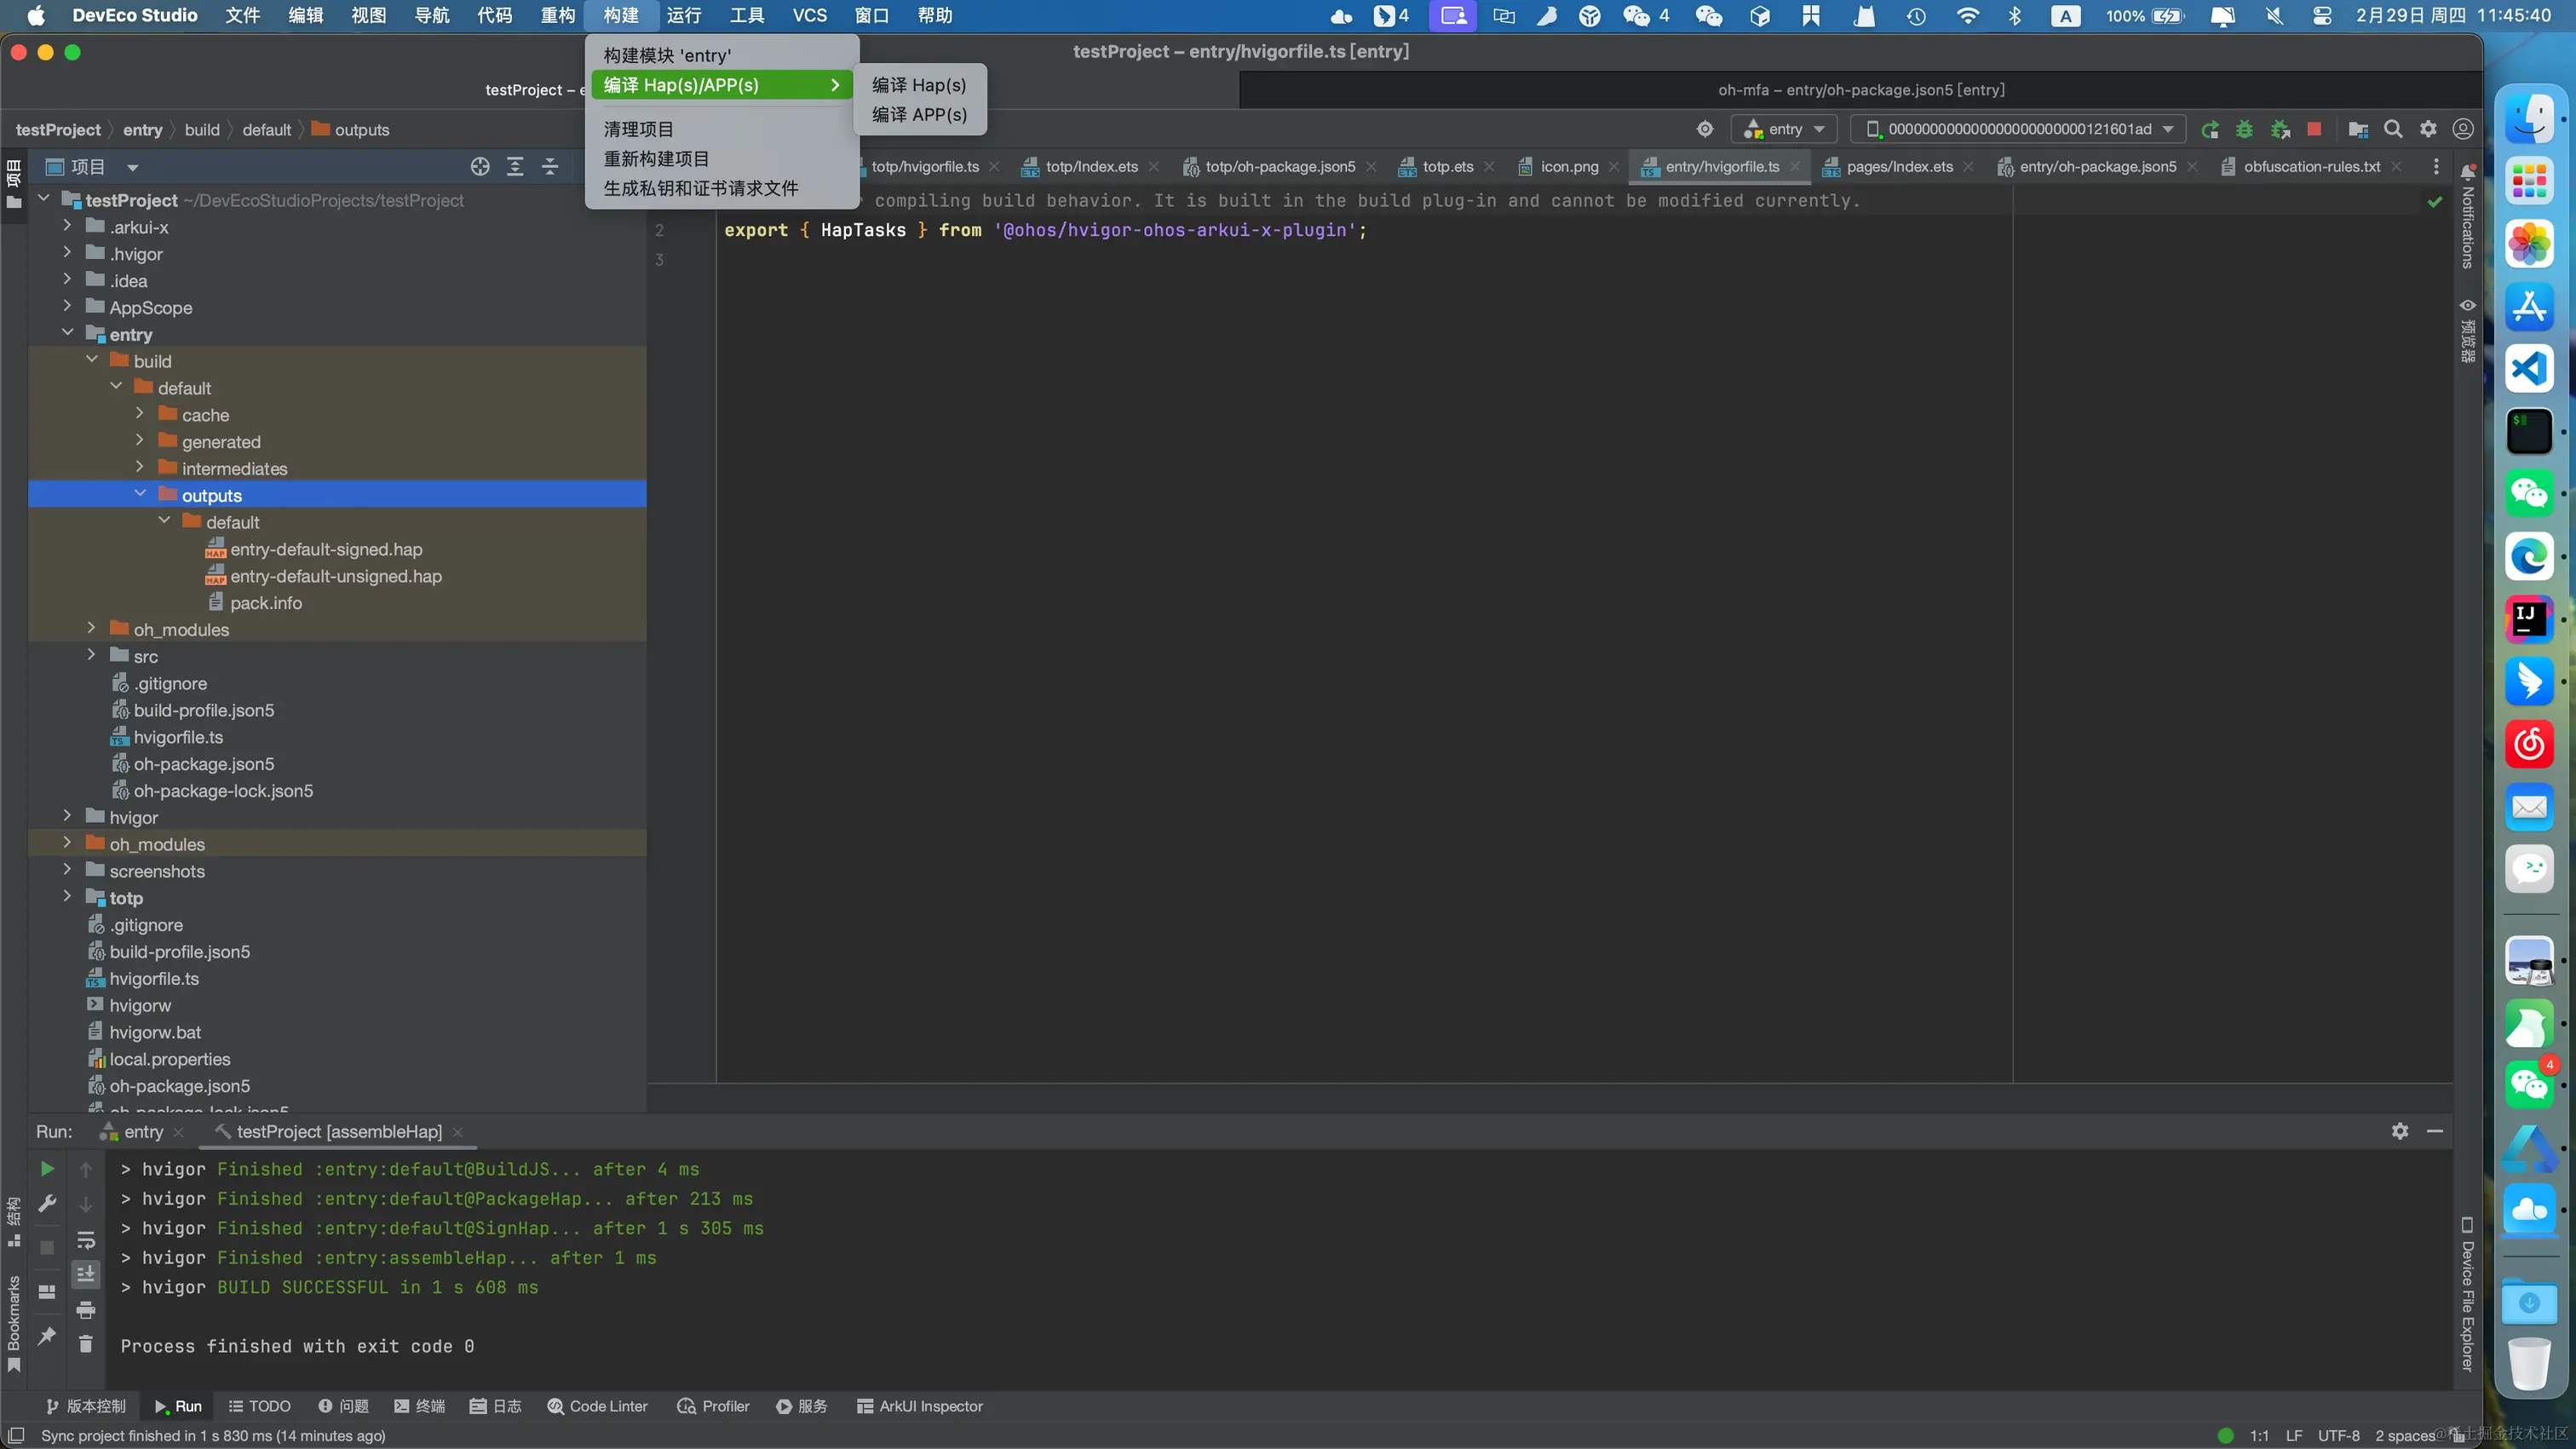Rerun the build with green play icon

tap(47, 1168)
